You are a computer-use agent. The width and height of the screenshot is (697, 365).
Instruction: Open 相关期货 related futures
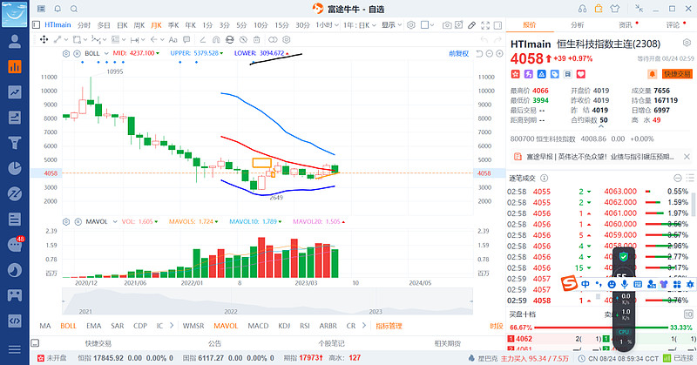click(447, 343)
